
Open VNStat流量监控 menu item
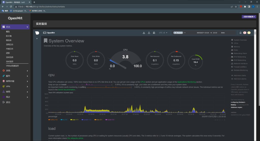(12, 66)
